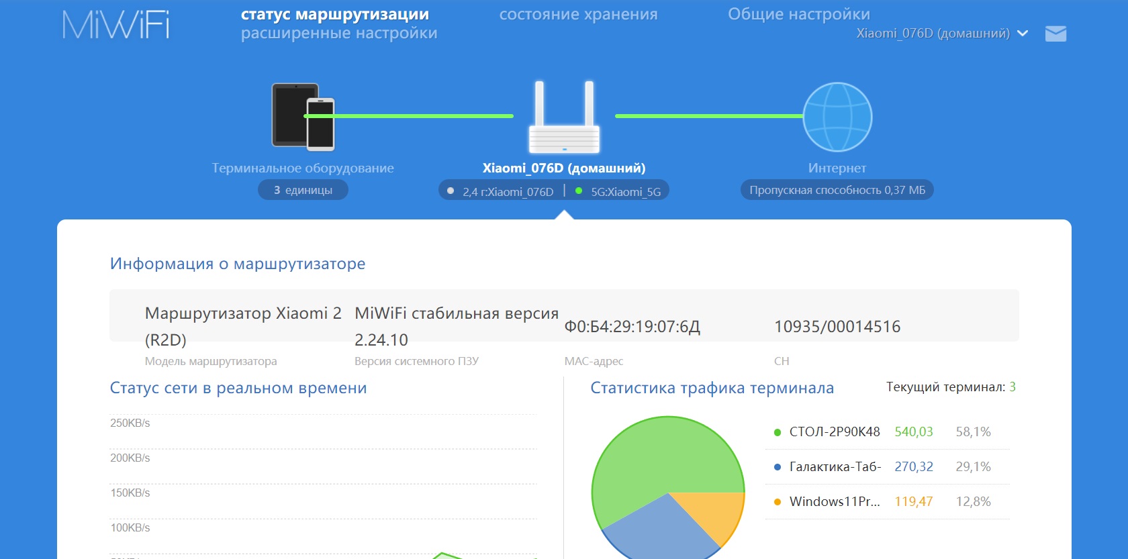1128x559 pixels.
Task: Click the terminal devices tablet-phone icon
Action: pyautogui.click(x=303, y=117)
